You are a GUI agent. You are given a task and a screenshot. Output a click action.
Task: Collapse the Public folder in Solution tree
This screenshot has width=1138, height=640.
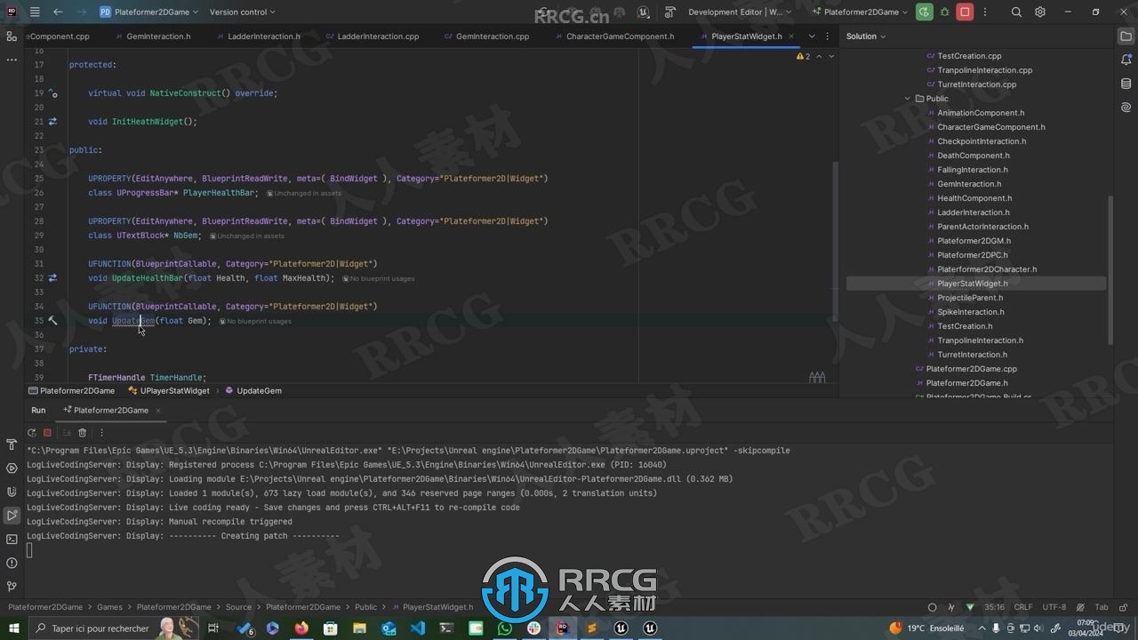(x=908, y=99)
